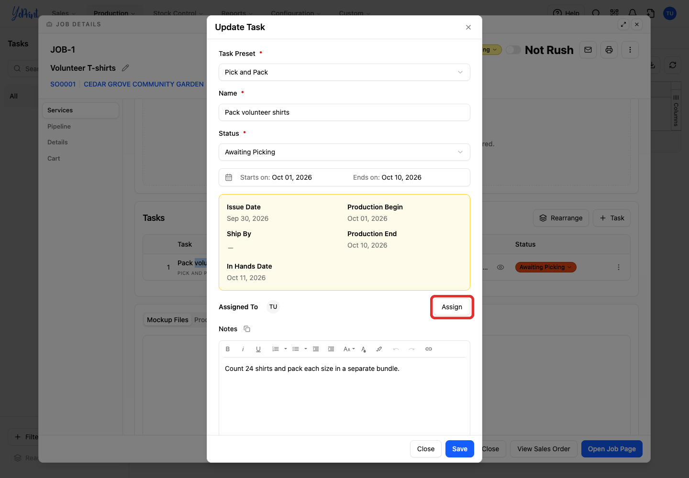The image size is (689, 478).
Task: Open the Services section in Job Details
Action: point(80,110)
